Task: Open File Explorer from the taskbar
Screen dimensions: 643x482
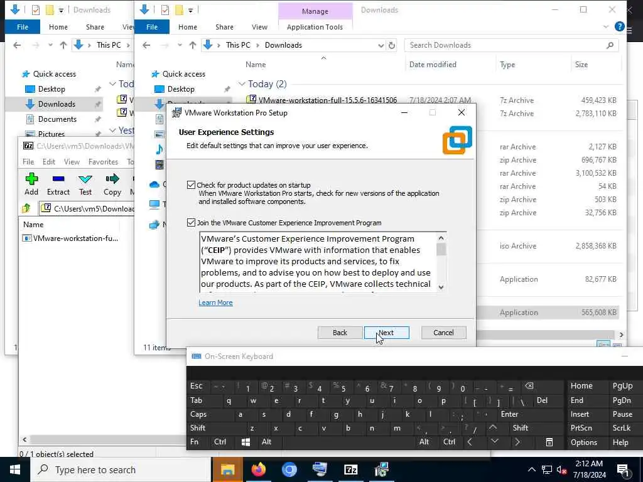Action: pyautogui.click(x=227, y=469)
